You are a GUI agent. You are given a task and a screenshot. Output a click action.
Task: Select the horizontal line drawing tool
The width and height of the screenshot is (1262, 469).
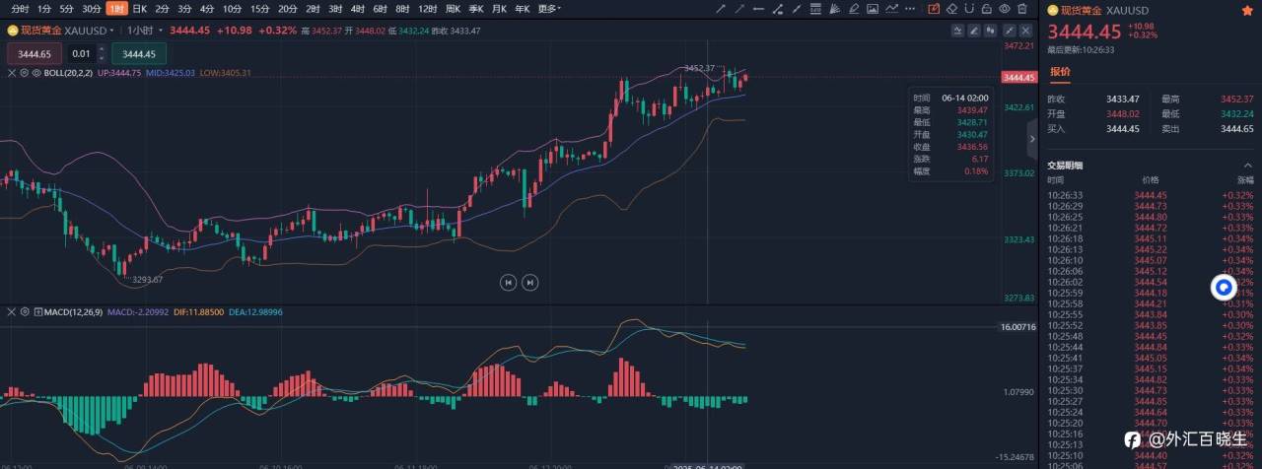point(759,9)
